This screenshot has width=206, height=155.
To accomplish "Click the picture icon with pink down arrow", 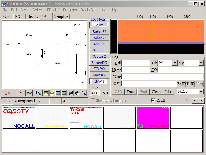I will (x=64, y=93).
